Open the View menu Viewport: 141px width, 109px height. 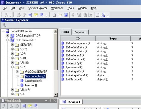click(x=22, y=8)
